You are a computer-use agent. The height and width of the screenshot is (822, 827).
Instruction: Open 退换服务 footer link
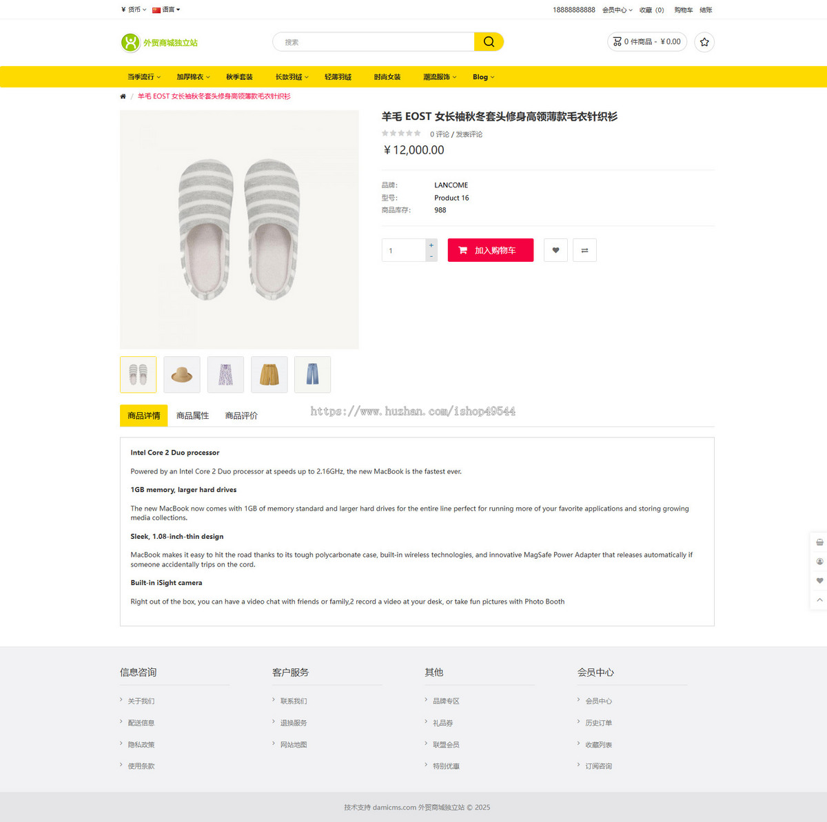294,723
